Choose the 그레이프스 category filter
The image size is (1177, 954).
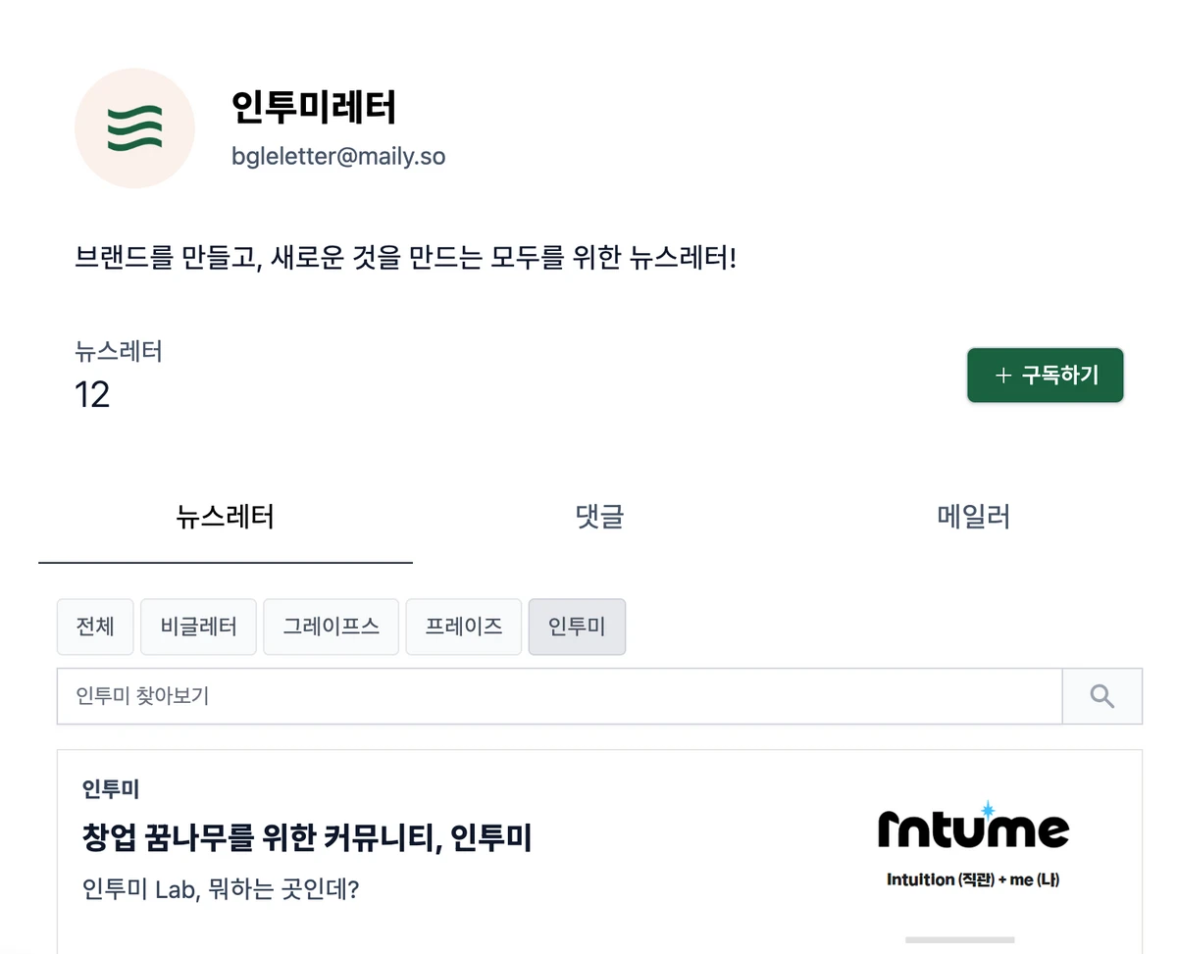coord(331,627)
